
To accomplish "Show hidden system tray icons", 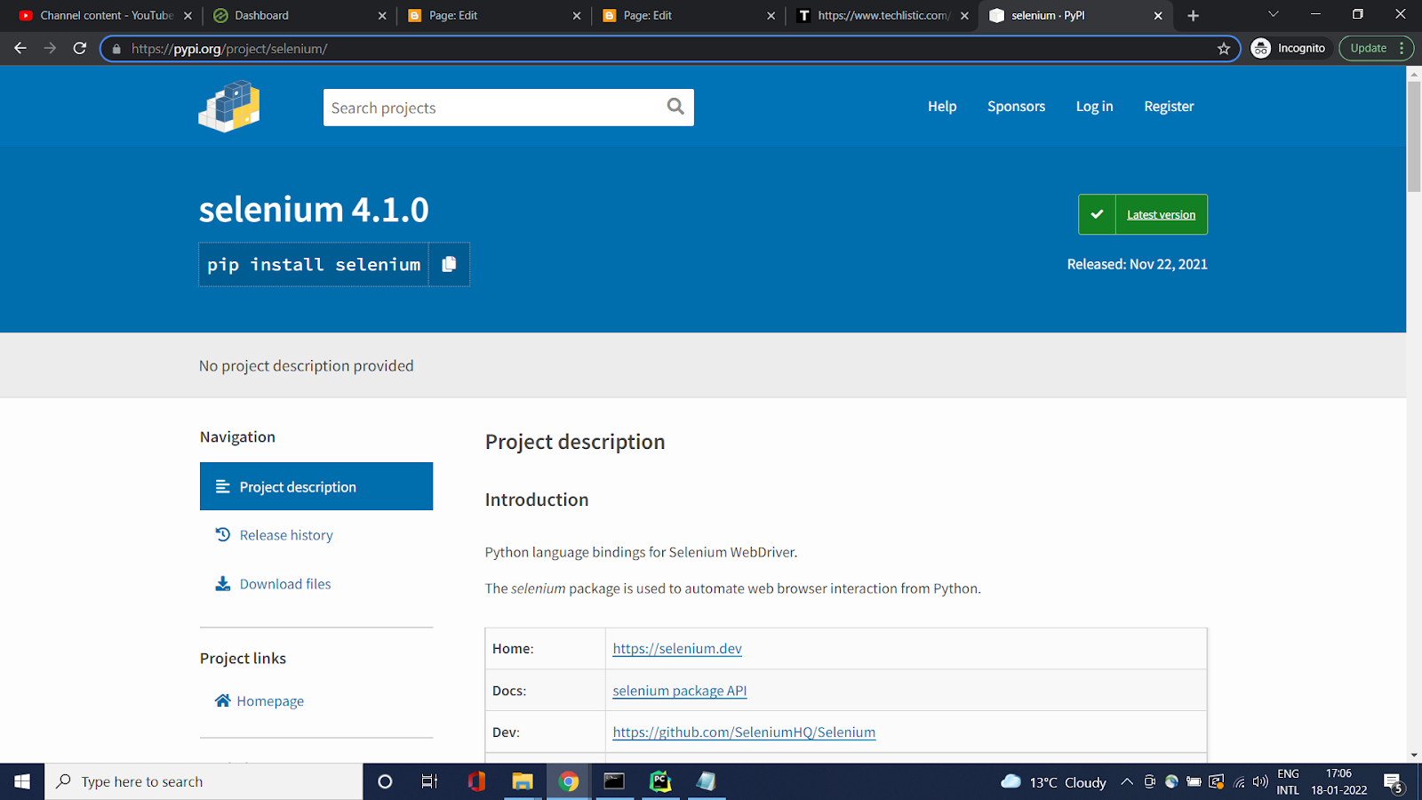I will tap(1127, 782).
